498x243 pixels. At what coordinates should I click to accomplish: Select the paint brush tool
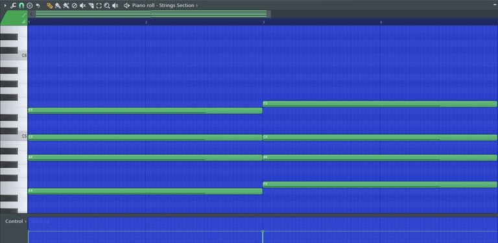click(58, 5)
